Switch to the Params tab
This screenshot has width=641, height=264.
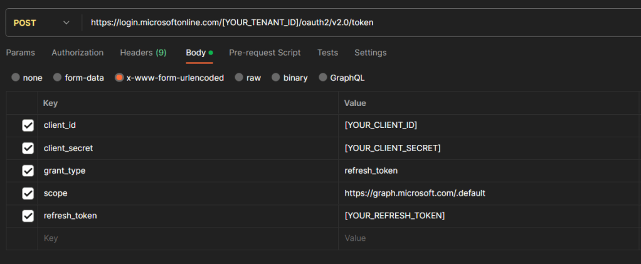click(21, 53)
